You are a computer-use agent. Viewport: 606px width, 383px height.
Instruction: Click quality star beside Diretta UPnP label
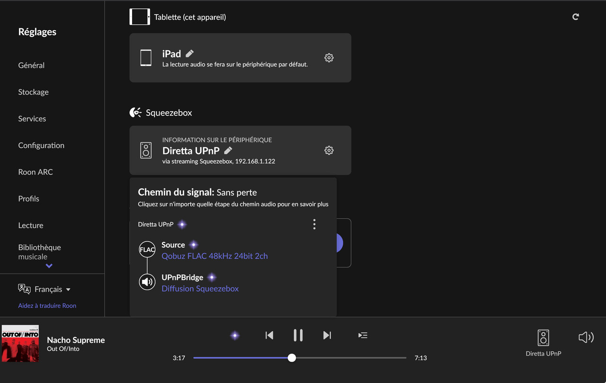click(182, 224)
